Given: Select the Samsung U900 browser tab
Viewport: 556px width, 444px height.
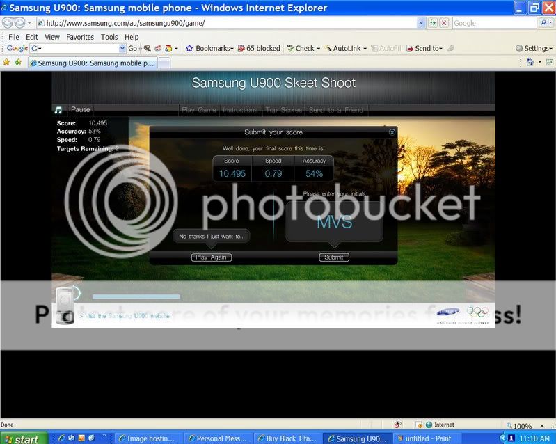Looking at the screenshot, I should coord(92,63).
